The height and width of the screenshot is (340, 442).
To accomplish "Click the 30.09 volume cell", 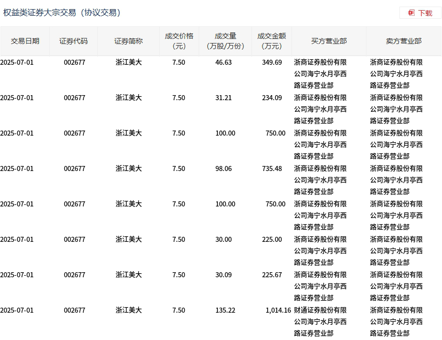I will (x=224, y=275).
